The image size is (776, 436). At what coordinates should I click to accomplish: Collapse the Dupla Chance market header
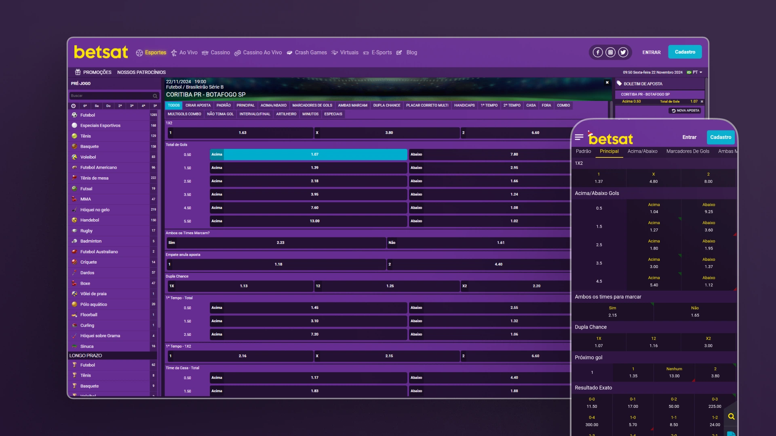[x=367, y=277]
